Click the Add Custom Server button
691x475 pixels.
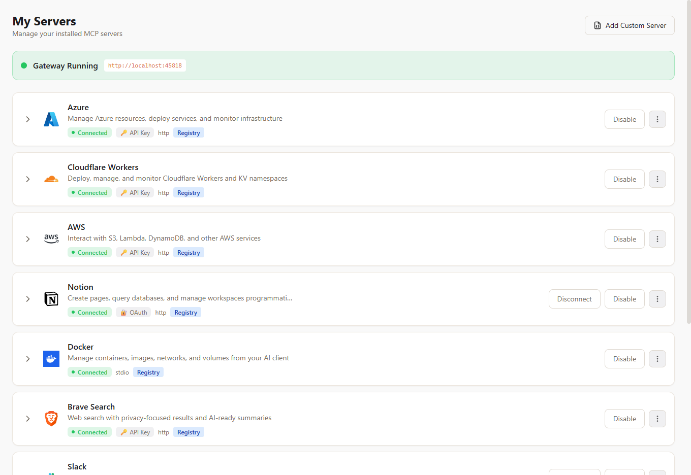(x=630, y=25)
